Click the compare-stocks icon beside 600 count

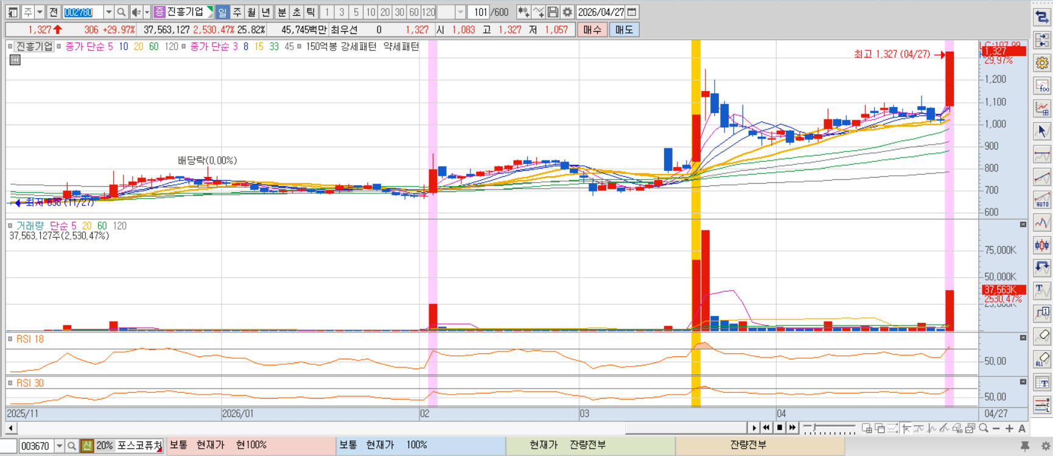click(523, 12)
